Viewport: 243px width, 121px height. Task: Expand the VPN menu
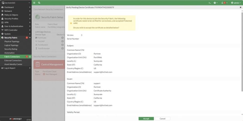pyautogui.click(x=16, y=22)
